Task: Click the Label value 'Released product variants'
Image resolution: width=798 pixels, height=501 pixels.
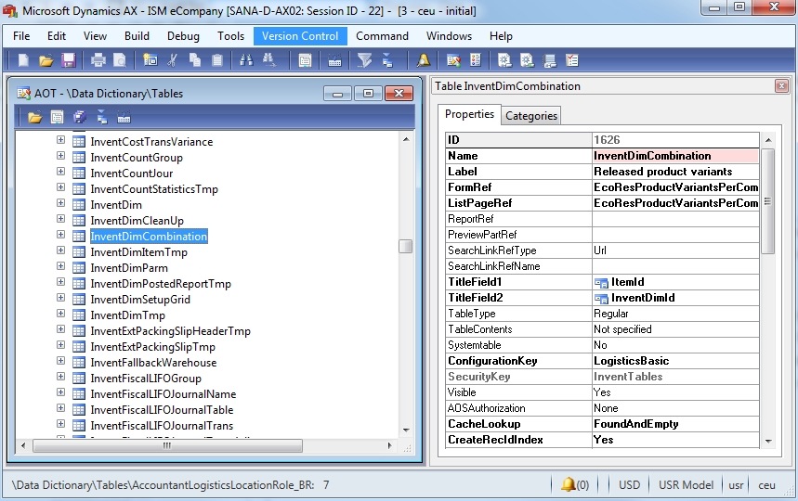Action: (662, 172)
